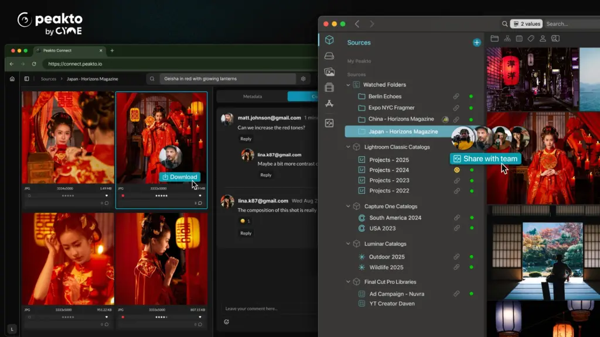
Task: Toggle the red color label on bottom-right photo
Action: pyautogui.click(x=123, y=317)
